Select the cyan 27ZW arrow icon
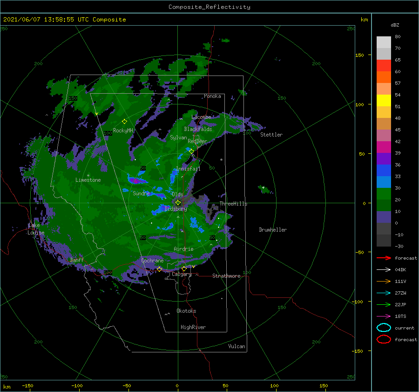Screen dimensions: 419x392 tap(384, 293)
